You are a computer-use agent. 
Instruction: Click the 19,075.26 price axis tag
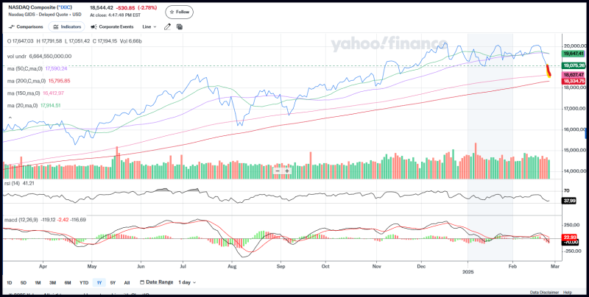pyautogui.click(x=573, y=65)
